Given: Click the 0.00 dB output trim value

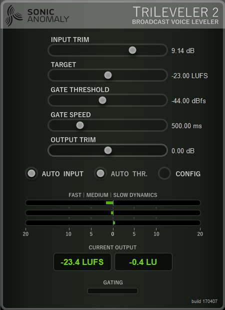Looking at the screenshot, I should pyautogui.click(x=183, y=151).
